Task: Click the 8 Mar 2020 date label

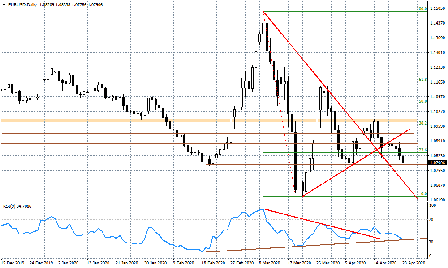Action: (x=269, y=263)
